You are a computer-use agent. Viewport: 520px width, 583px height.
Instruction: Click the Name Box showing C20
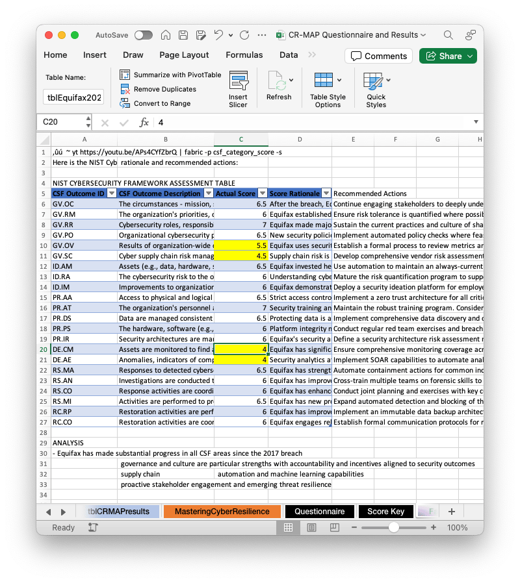coord(61,122)
